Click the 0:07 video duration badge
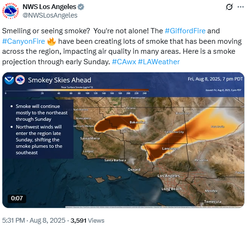The image size is (250, 226). (17, 198)
